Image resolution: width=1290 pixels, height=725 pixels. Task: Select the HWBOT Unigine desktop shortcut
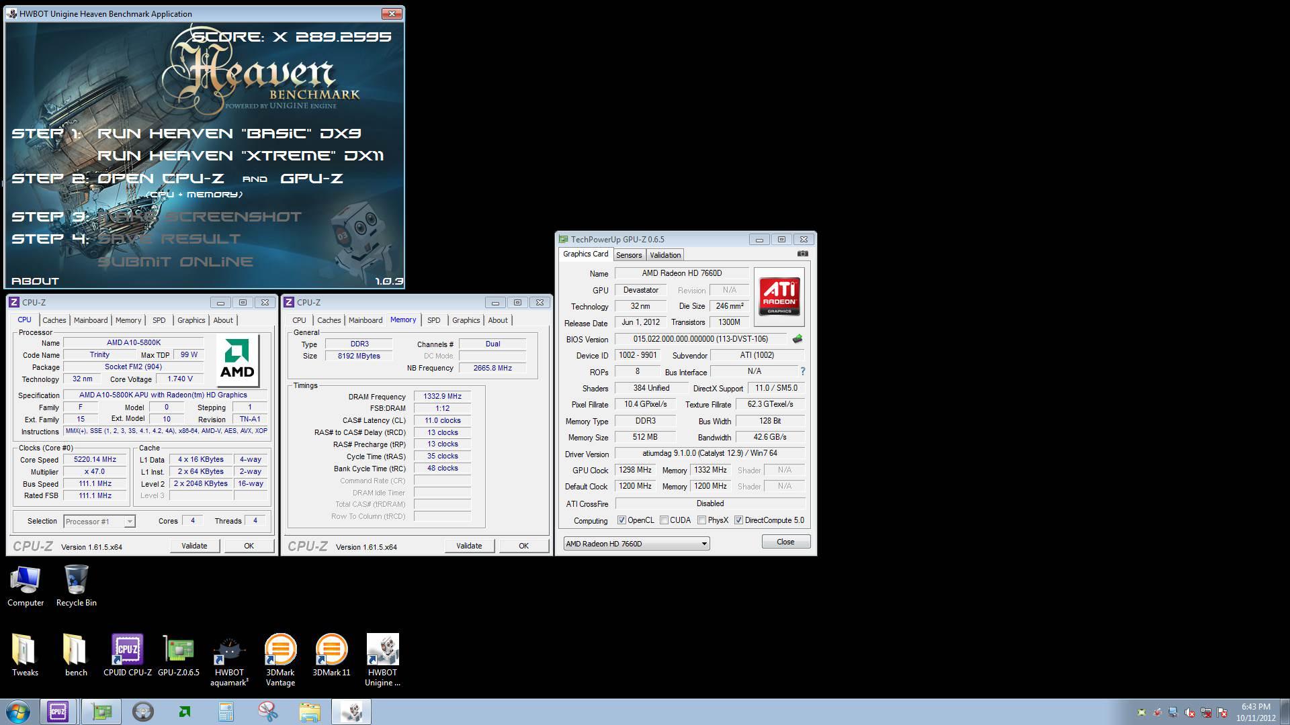(382, 661)
